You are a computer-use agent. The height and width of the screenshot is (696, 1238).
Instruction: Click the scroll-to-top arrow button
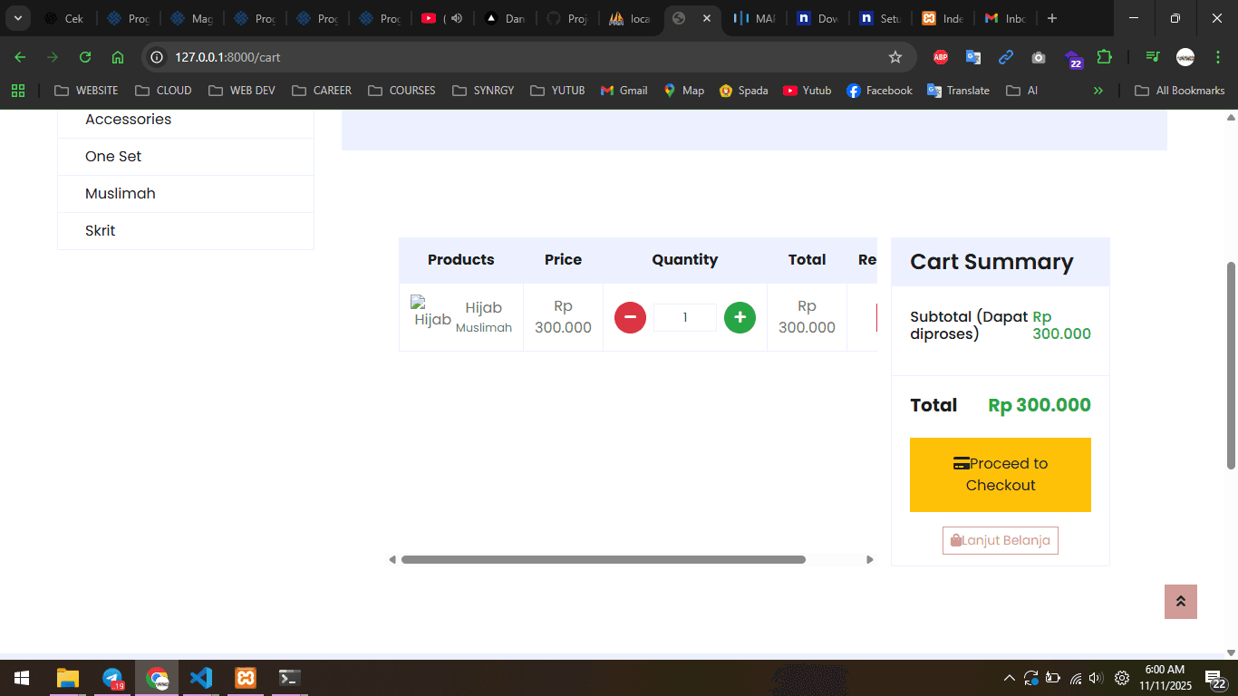[1180, 601]
